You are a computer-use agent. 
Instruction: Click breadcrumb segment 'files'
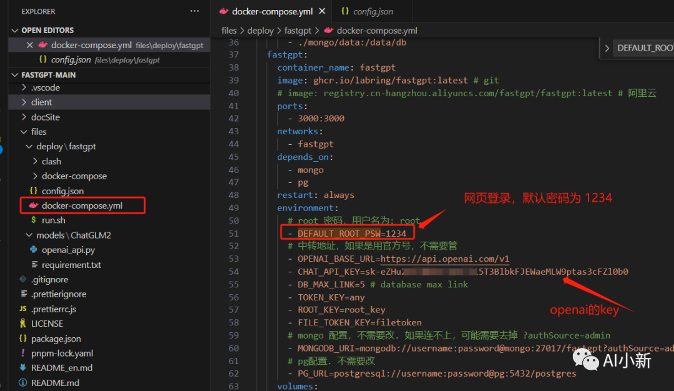[x=229, y=31]
